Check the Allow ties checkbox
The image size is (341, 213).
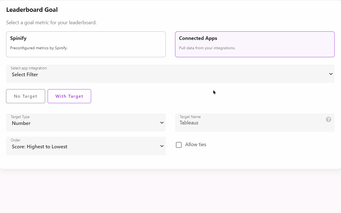pos(179,144)
